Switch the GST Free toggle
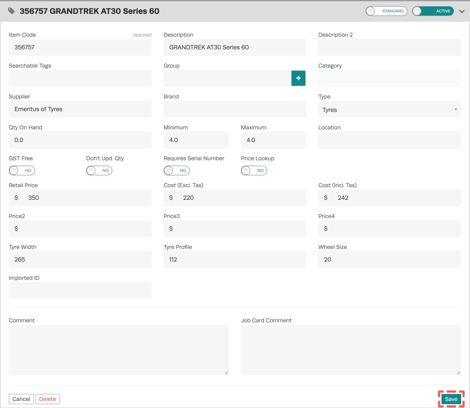The image size is (470, 408). (x=22, y=171)
